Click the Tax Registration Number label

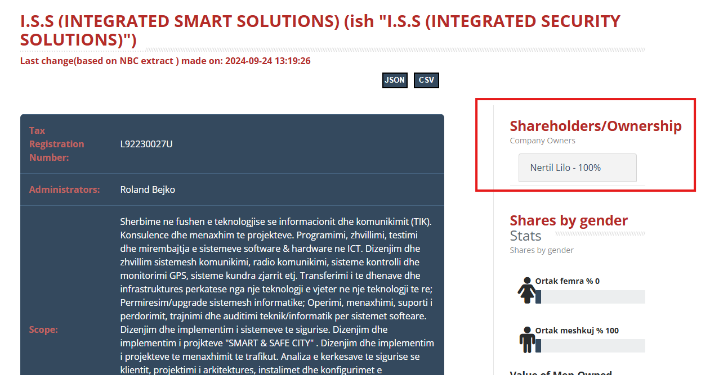tap(57, 144)
